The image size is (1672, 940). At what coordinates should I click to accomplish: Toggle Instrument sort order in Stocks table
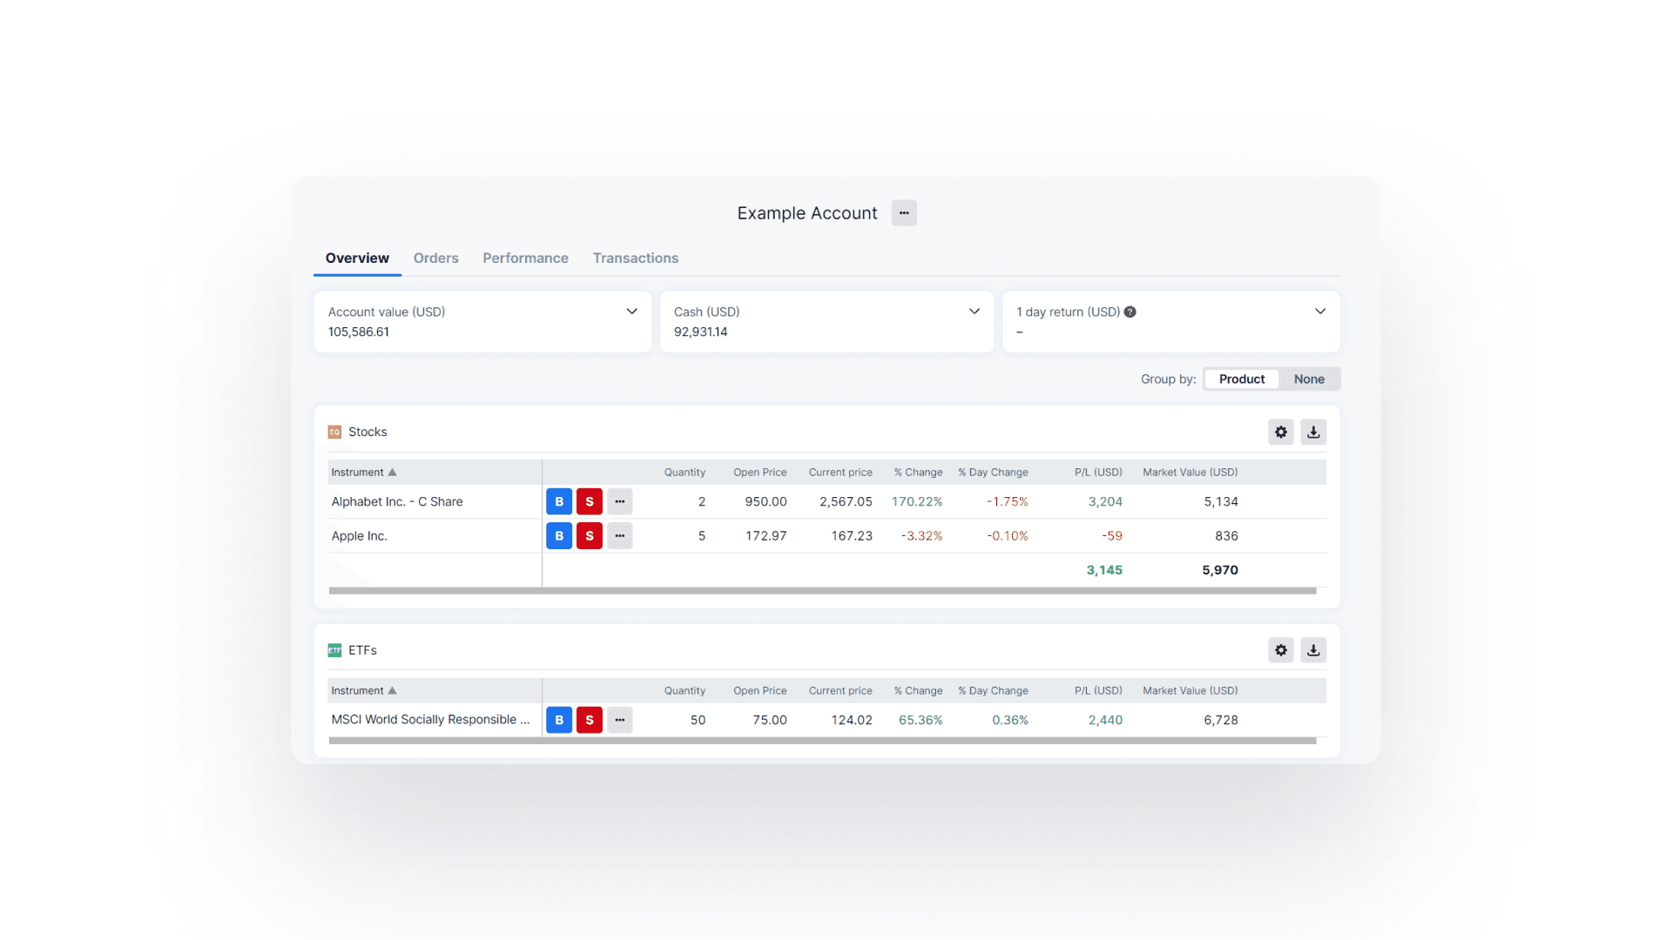click(364, 473)
